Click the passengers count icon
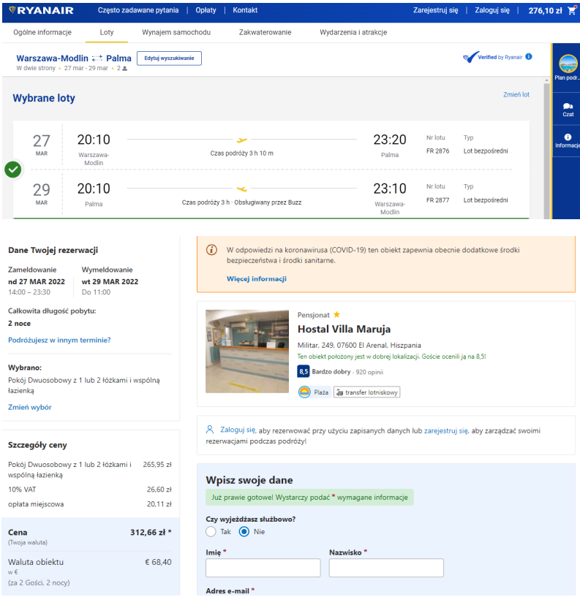This screenshot has width=580, height=597. coord(124,69)
